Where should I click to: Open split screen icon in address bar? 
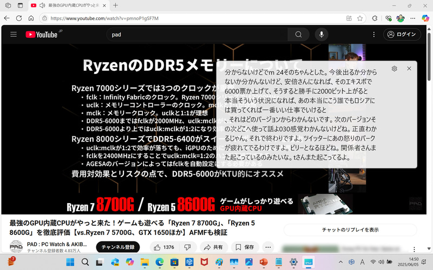(349, 18)
